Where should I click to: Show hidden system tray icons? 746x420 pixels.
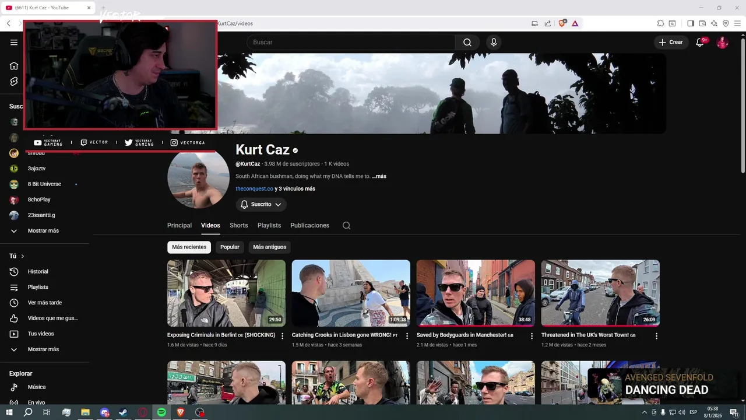645,412
